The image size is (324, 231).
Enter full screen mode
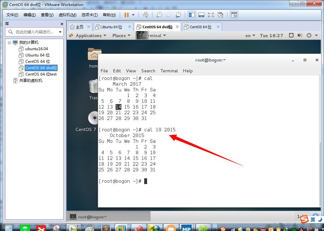(211, 15)
